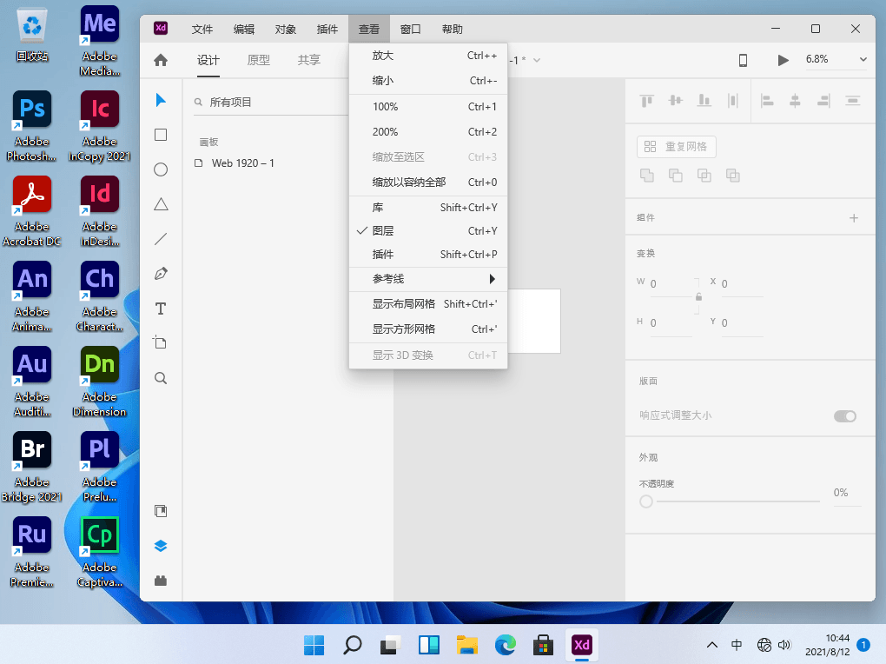Select the Polygon triangle tool
Screen dimensions: 886x664
coord(161,204)
